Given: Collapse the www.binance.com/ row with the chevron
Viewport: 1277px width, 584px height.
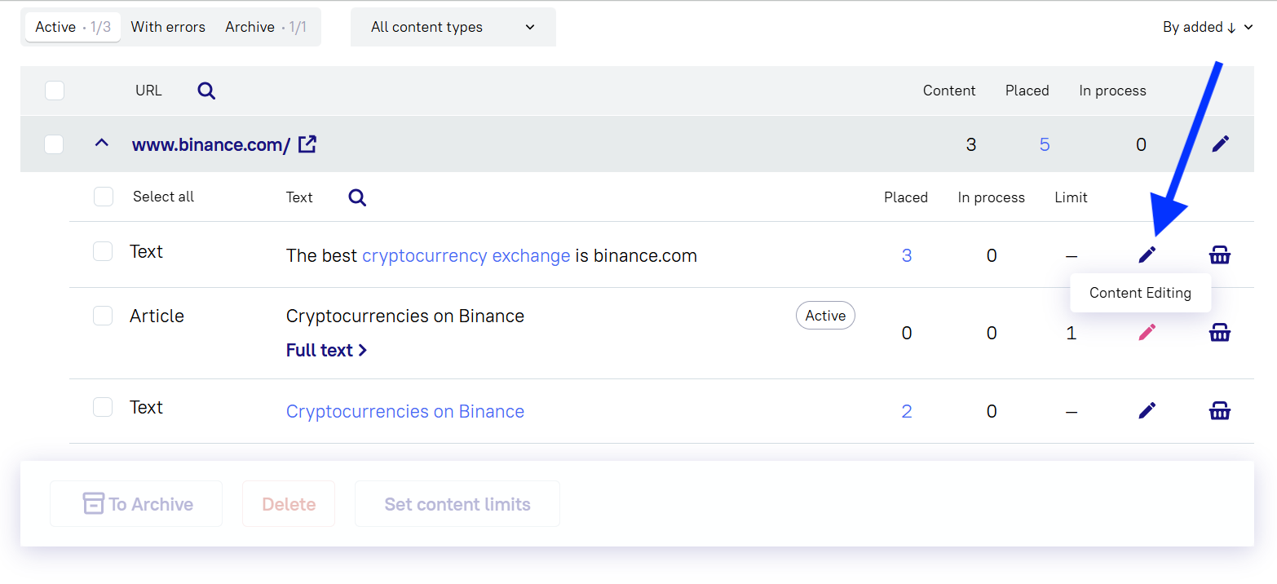Looking at the screenshot, I should click(x=101, y=144).
